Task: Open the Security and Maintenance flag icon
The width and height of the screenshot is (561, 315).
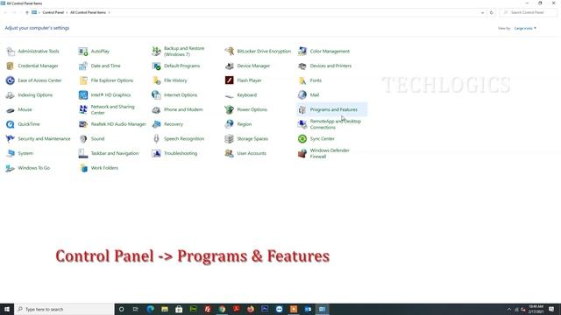Action: pos(11,139)
